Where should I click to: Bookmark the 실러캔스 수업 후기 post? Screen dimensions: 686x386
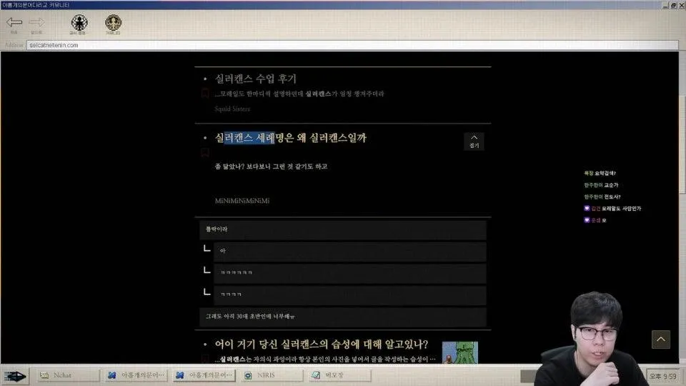205,94
